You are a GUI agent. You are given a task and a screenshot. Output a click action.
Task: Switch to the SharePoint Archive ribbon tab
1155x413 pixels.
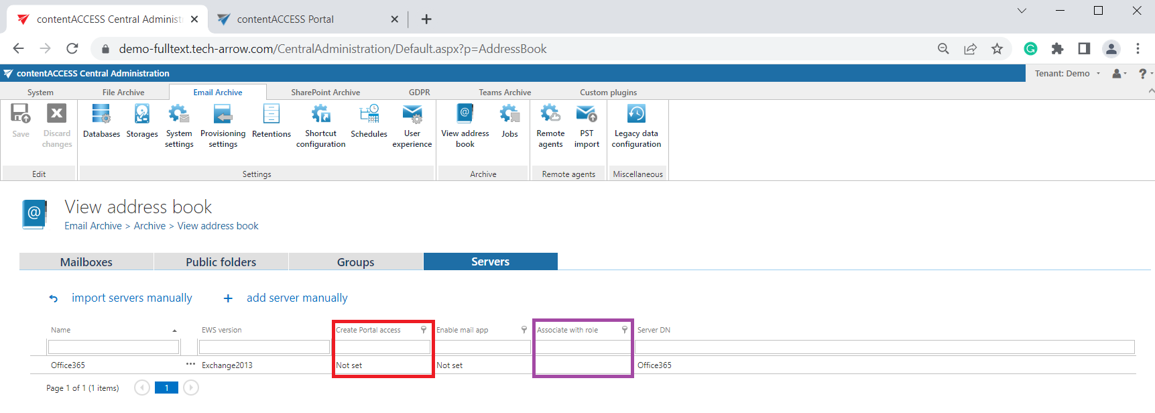(325, 93)
